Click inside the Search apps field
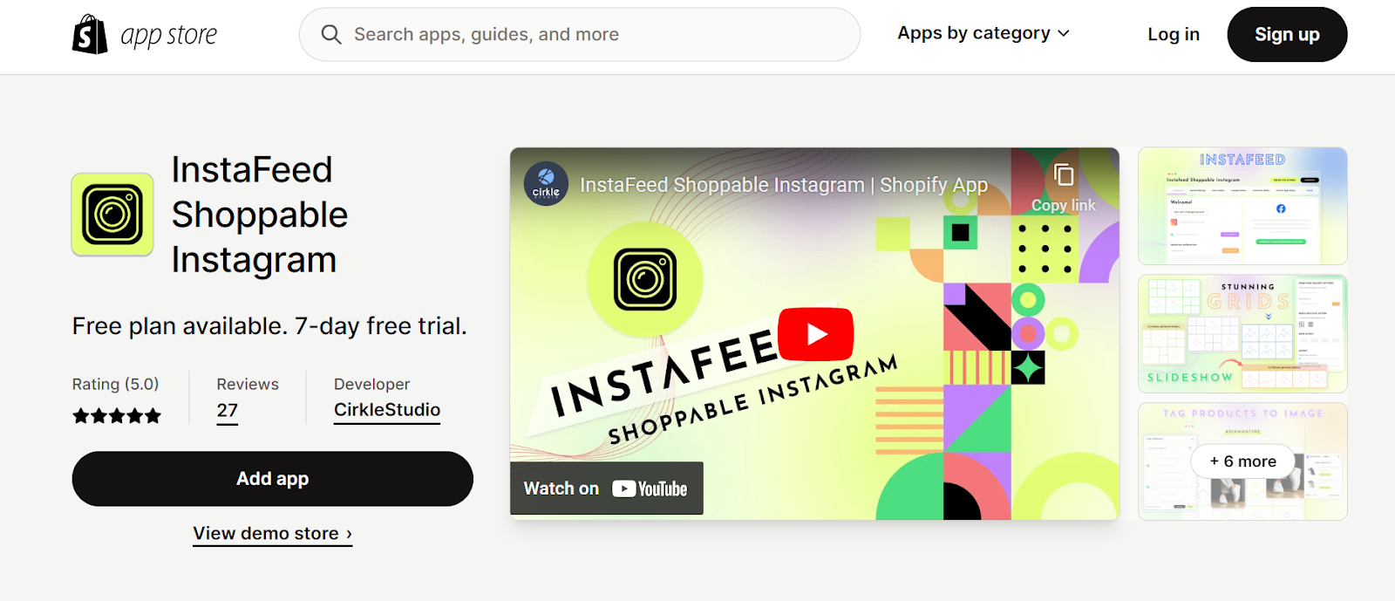The image size is (1395, 601). pyautogui.click(x=580, y=35)
